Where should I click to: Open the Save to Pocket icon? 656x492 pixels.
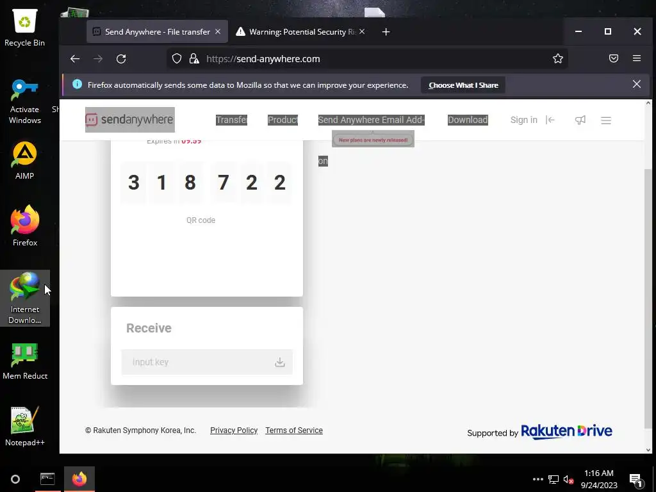click(613, 58)
